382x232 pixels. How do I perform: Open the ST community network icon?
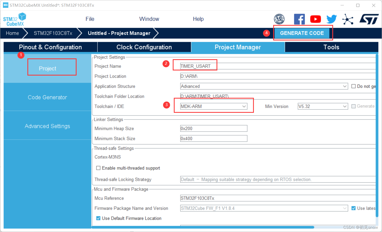click(x=348, y=19)
